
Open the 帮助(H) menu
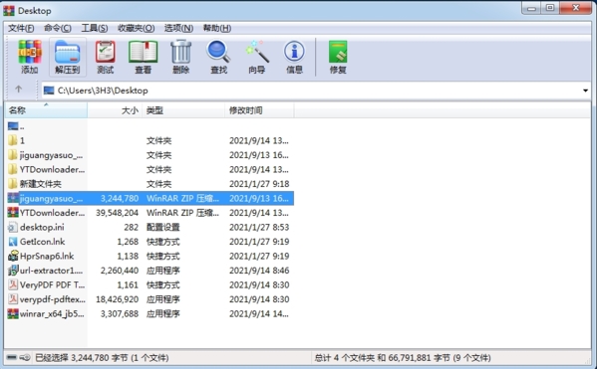(x=217, y=28)
